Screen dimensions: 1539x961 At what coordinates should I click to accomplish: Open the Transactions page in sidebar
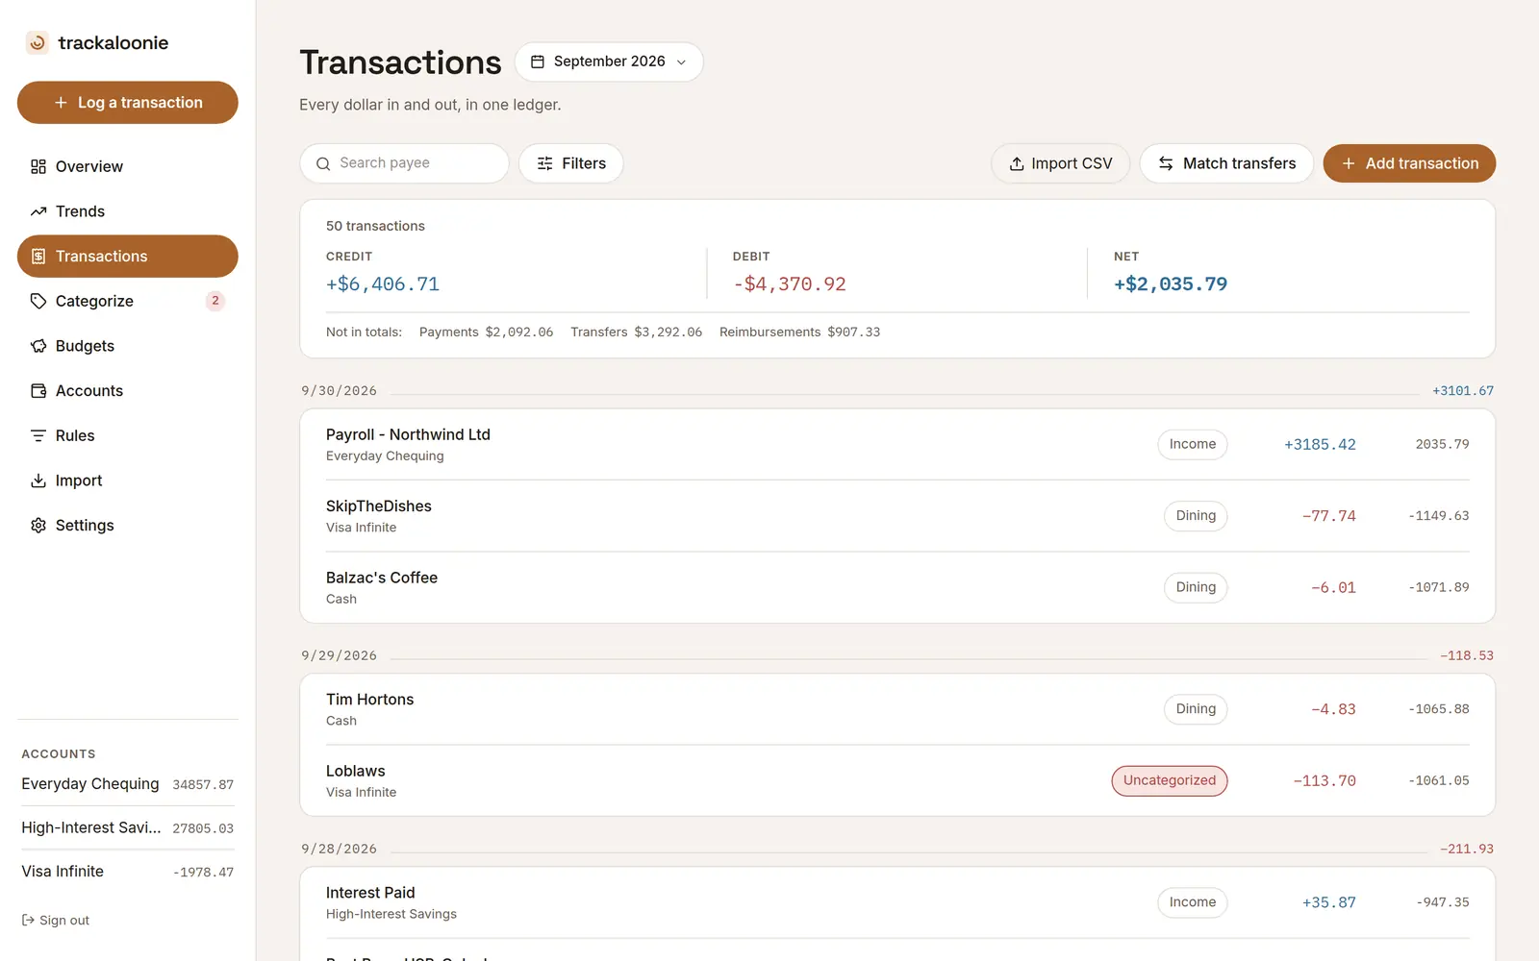[x=128, y=257]
